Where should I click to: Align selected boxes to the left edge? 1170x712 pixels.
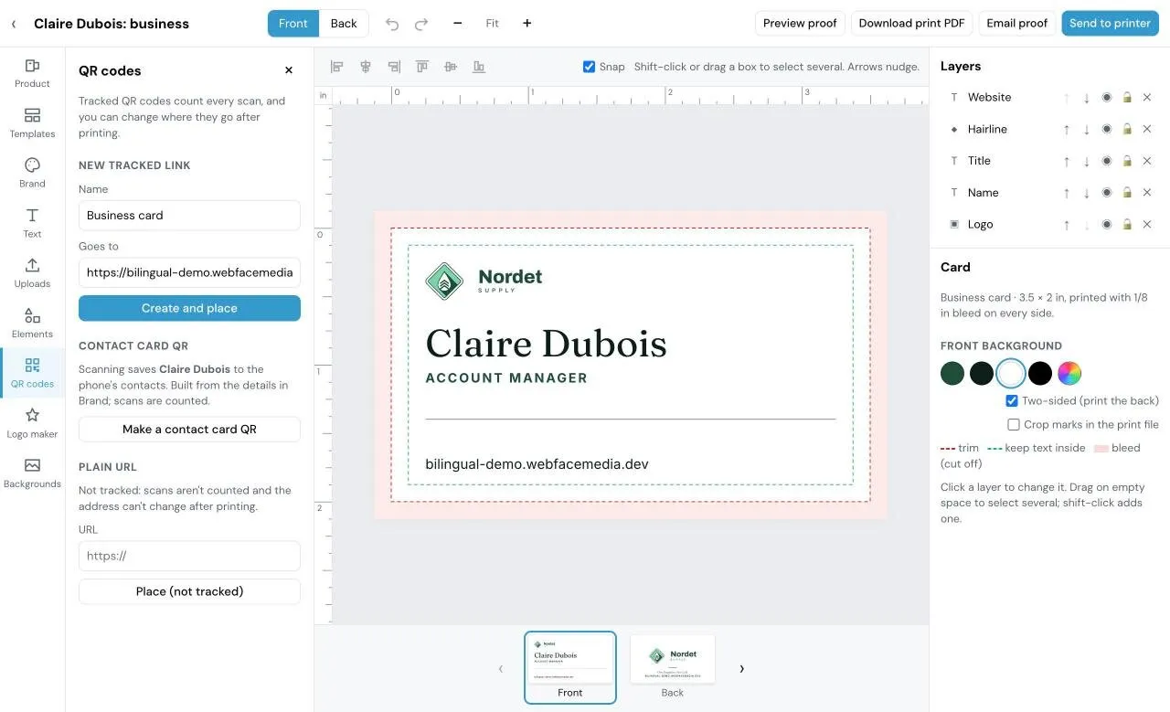click(x=336, y=67)
